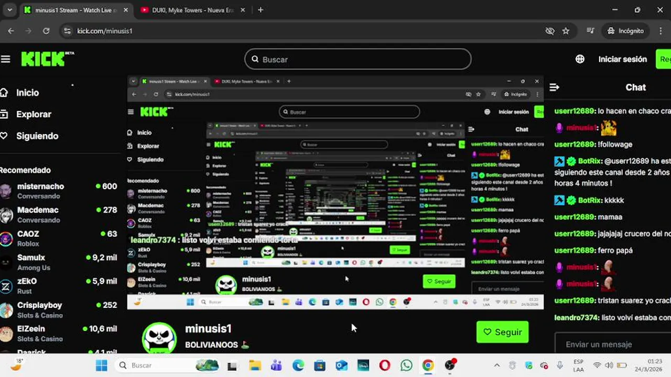The image size is (671, 377).
Task: Click the live stream video player
Action: 335,193
